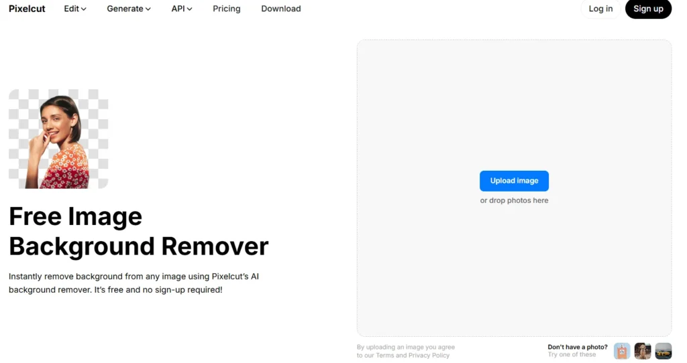The image size is (687, 363).
Task: Open the API dropdown menu
Action: point(181,9)
